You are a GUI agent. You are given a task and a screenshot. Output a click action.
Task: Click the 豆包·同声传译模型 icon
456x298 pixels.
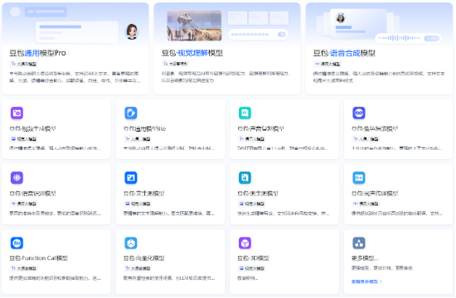[x=359, y=178]
